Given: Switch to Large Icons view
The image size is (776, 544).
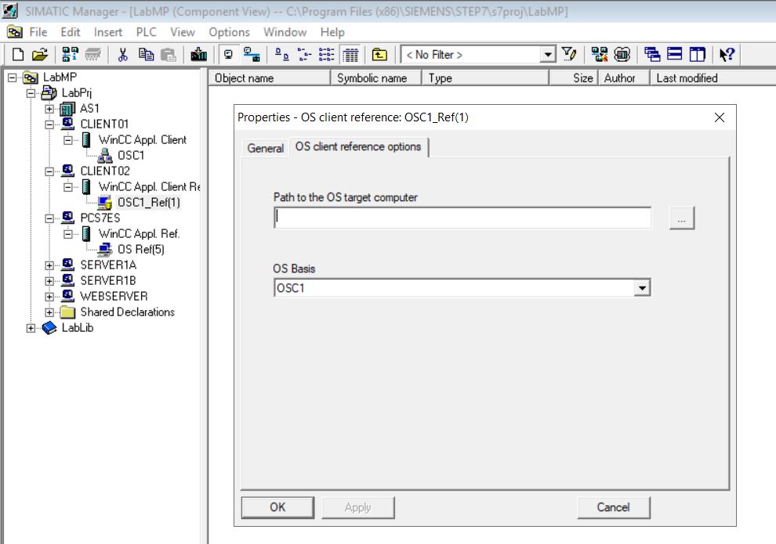Looking at the screenshot, I should coord(281,54).
